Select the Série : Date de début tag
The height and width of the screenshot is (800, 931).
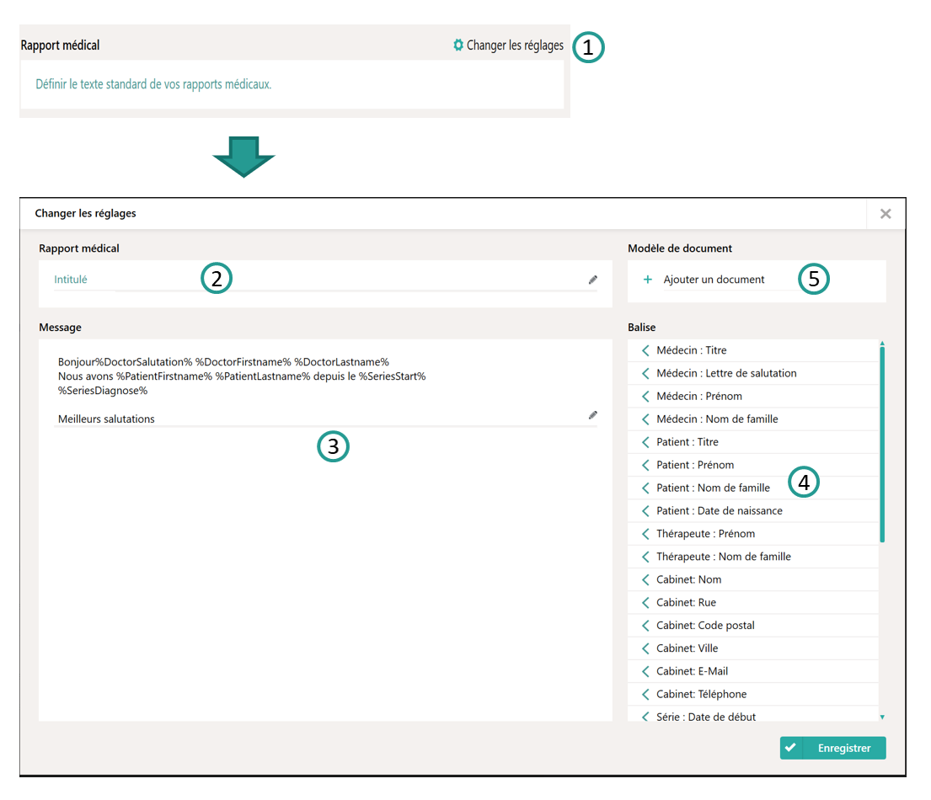[706, 717]
